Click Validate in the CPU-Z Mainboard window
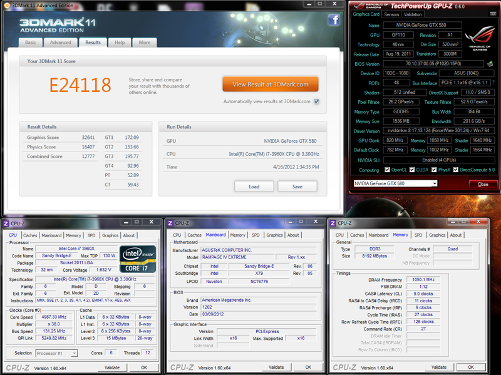 [x=276, y=367]
